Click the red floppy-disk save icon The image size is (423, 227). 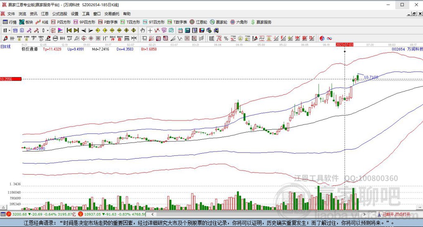202,30
